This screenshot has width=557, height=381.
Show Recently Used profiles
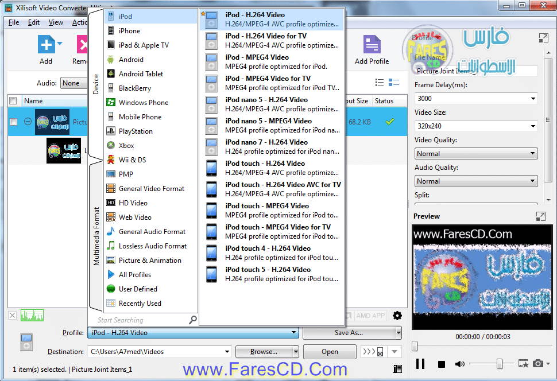point(151,303)
